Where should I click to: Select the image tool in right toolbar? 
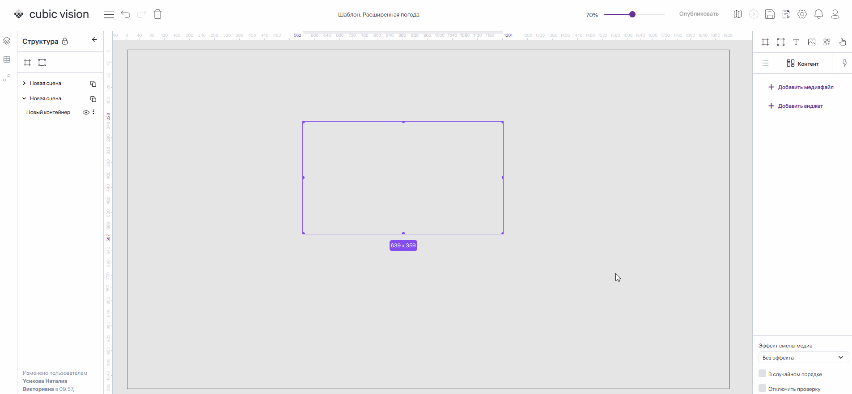(811, 42)
